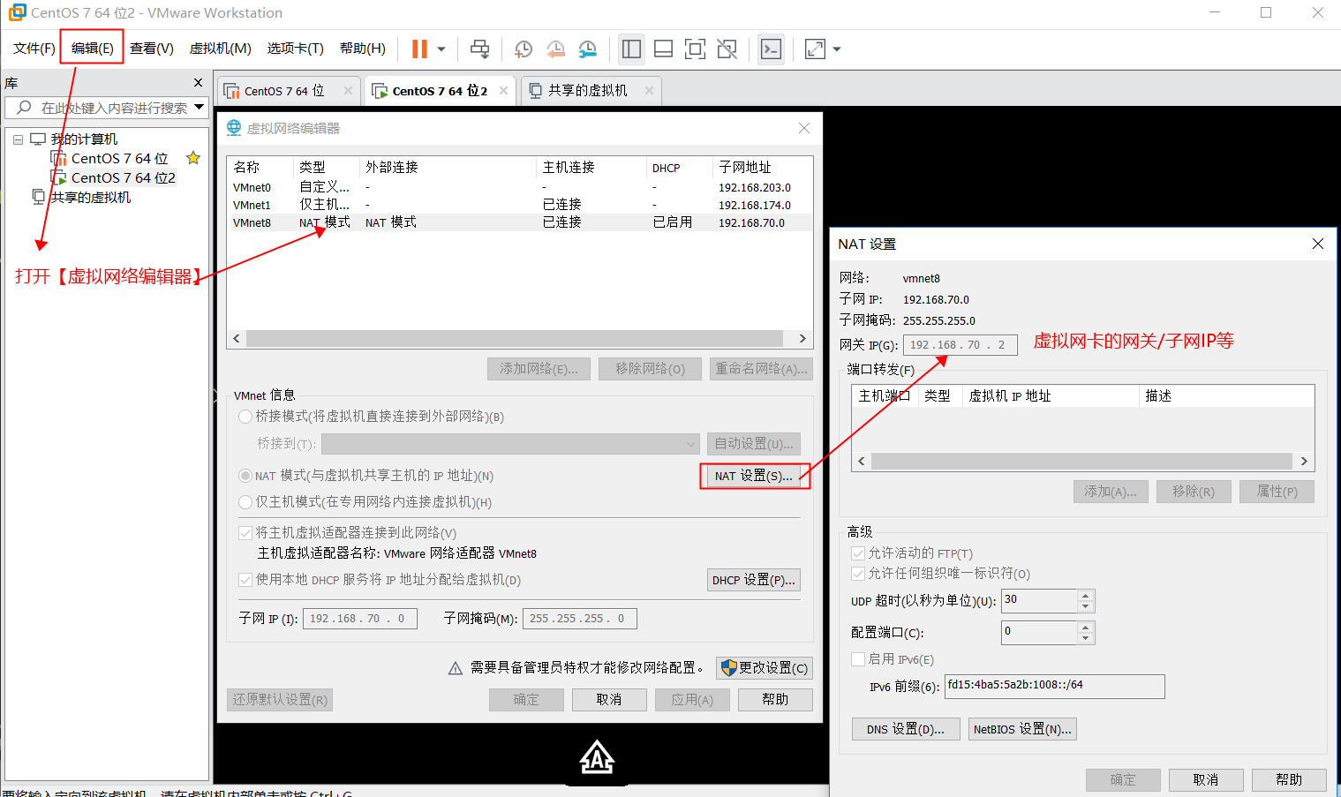Open the 查看(V) menu
Screen dimensions: 1341x797
[x=152, y=49]
